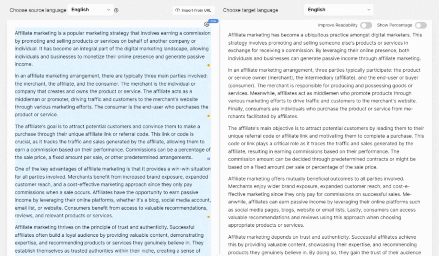439x256 pixels.
Task: Click the 'Choose target language' label
Action: 250,10
